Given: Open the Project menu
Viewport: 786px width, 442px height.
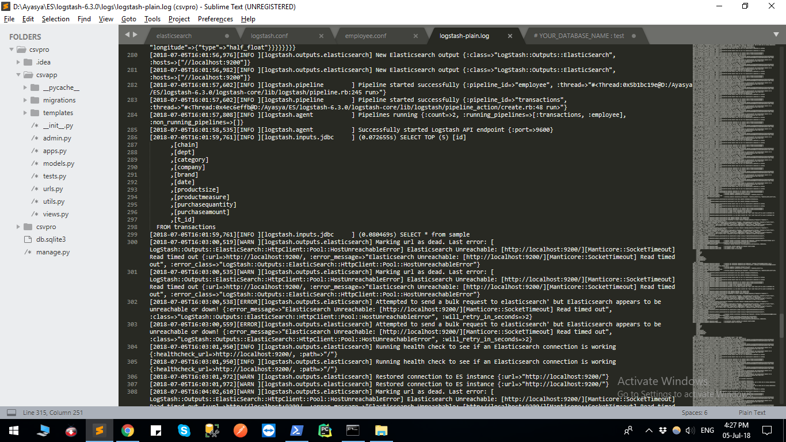Looking at the screenshot, I should click(179, 19).
